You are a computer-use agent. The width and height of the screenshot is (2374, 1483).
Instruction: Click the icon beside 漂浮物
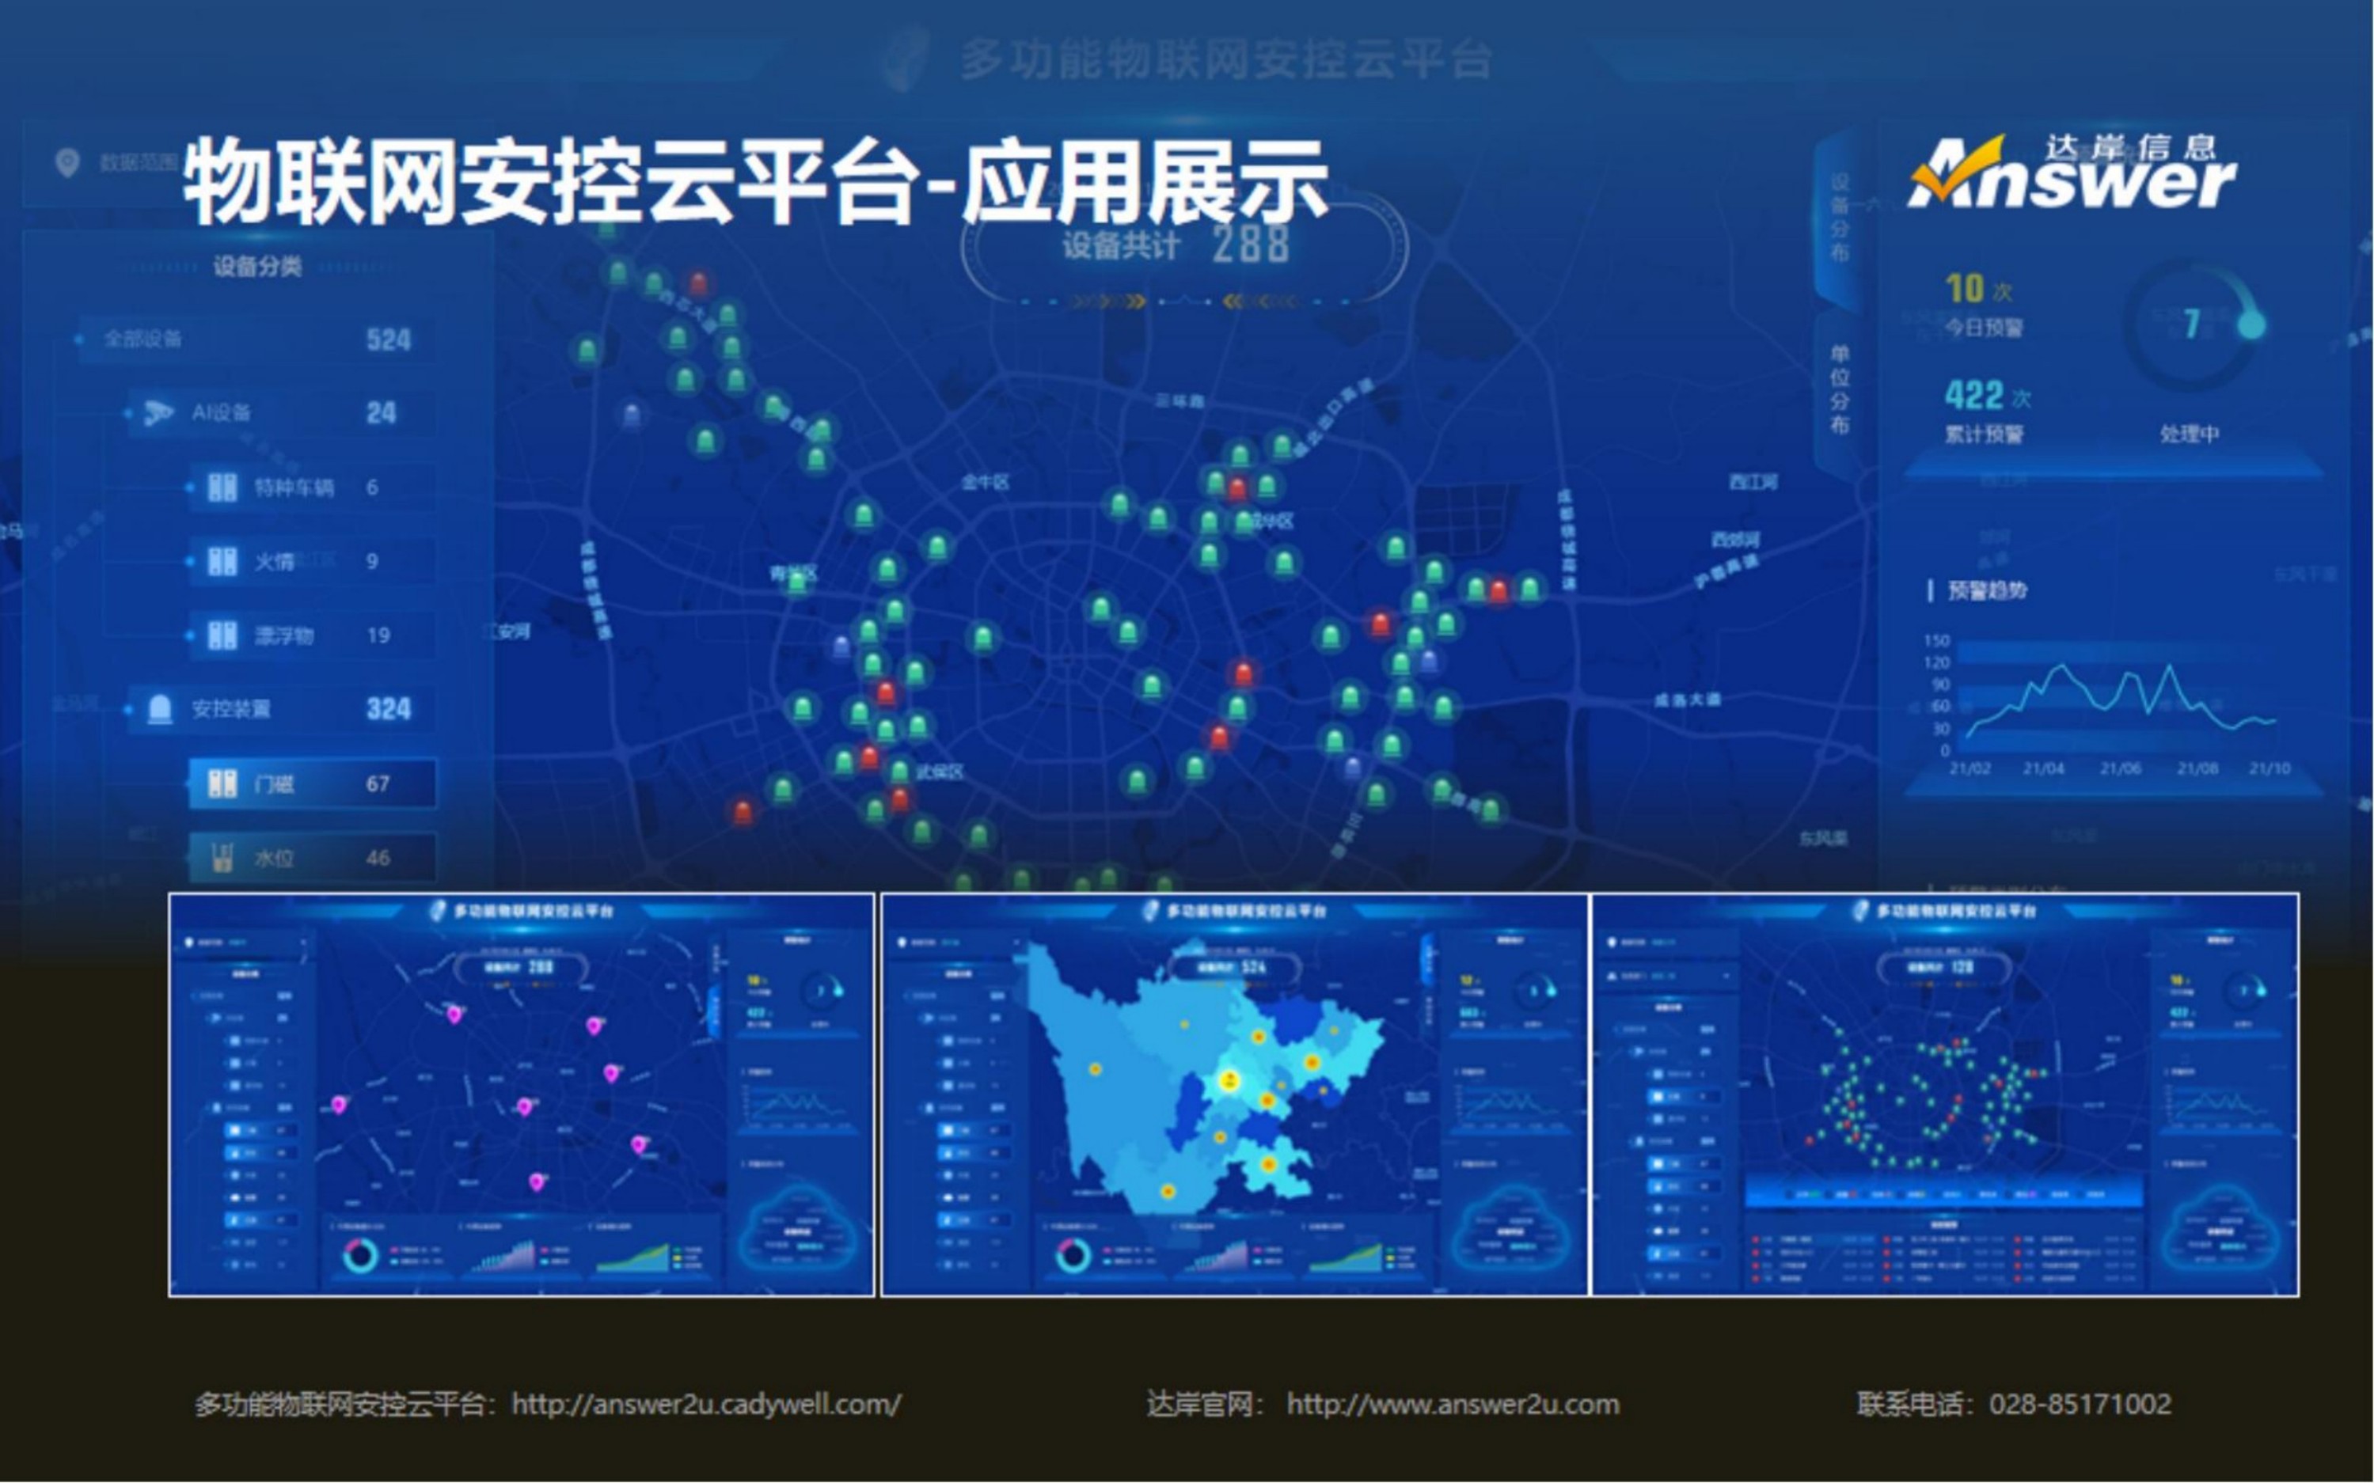[x=222, y=635]
